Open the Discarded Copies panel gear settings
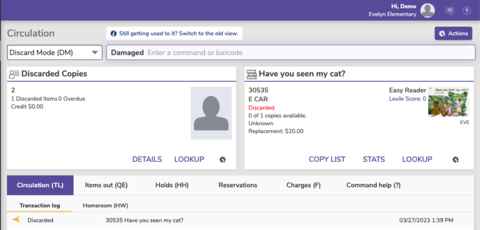This screenshot has width=480, height=230. (222, 159)
